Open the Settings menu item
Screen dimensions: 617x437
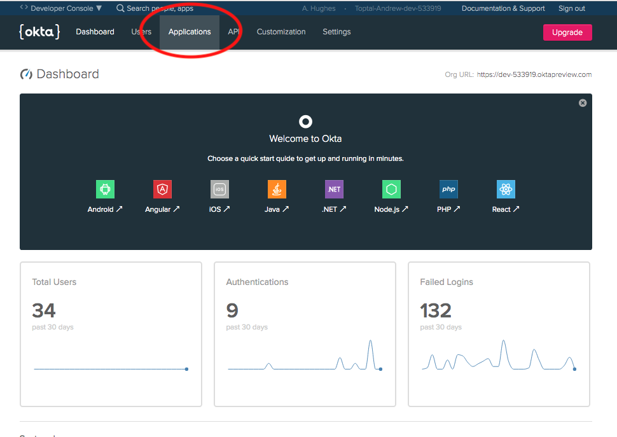tap(336, 32)
